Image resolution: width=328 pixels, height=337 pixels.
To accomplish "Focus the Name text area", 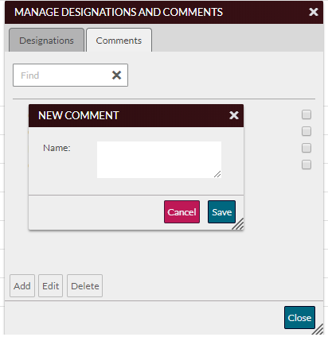I will (159, 160).
